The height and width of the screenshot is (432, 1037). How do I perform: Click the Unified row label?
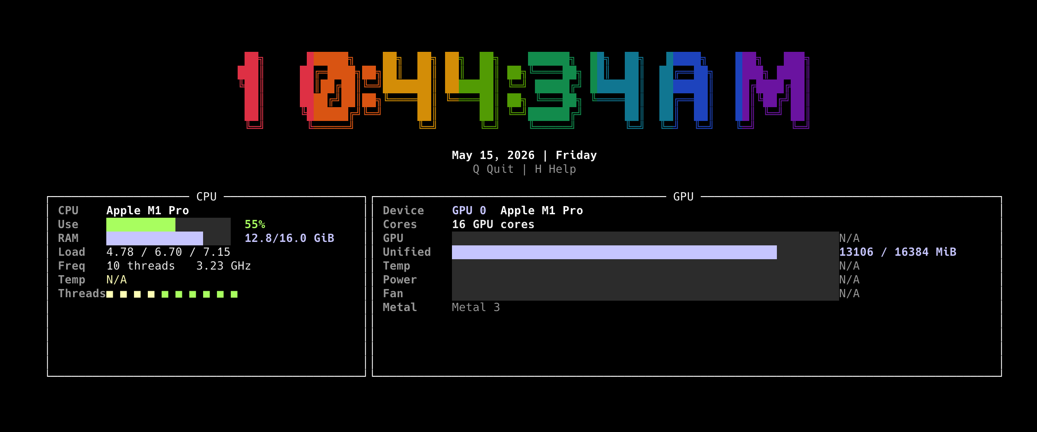click(407, 252)
